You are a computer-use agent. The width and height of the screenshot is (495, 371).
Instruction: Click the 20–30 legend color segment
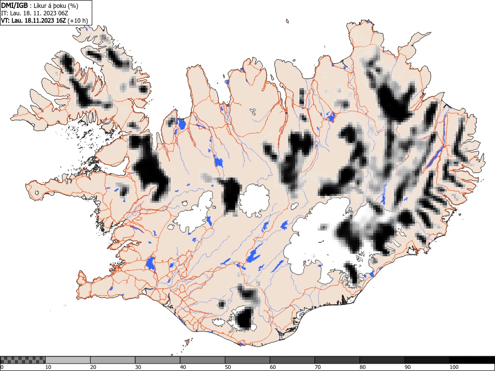click(113, 360)
